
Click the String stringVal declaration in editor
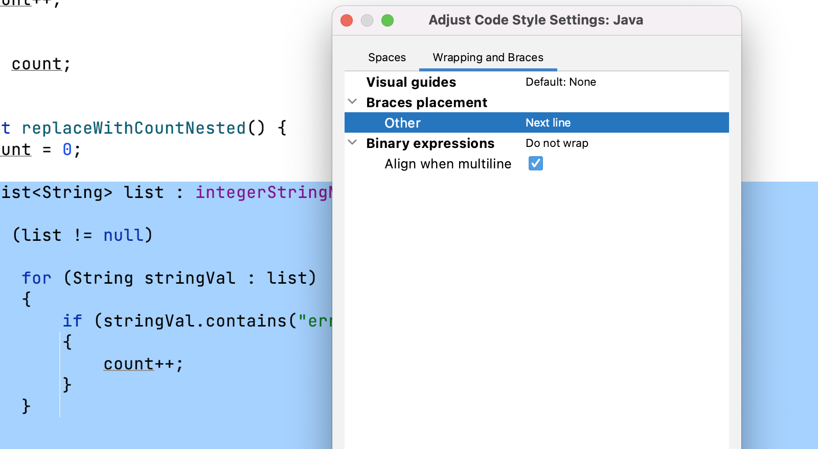154,278
